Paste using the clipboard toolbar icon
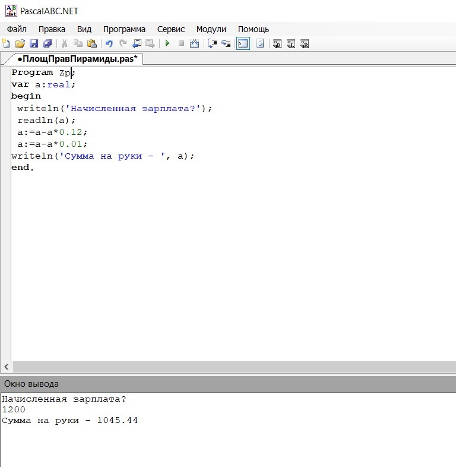 [x=91, y=43]
